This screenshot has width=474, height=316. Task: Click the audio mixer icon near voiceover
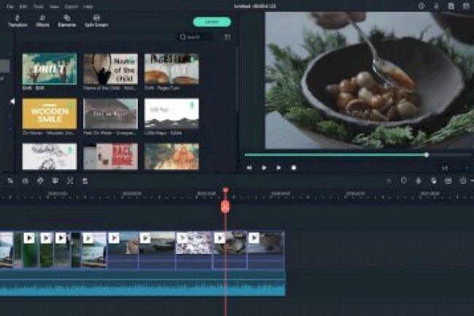pos(433,181)
